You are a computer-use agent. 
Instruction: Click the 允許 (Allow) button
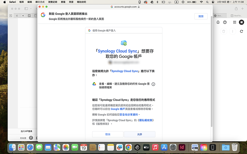point(140,134)
